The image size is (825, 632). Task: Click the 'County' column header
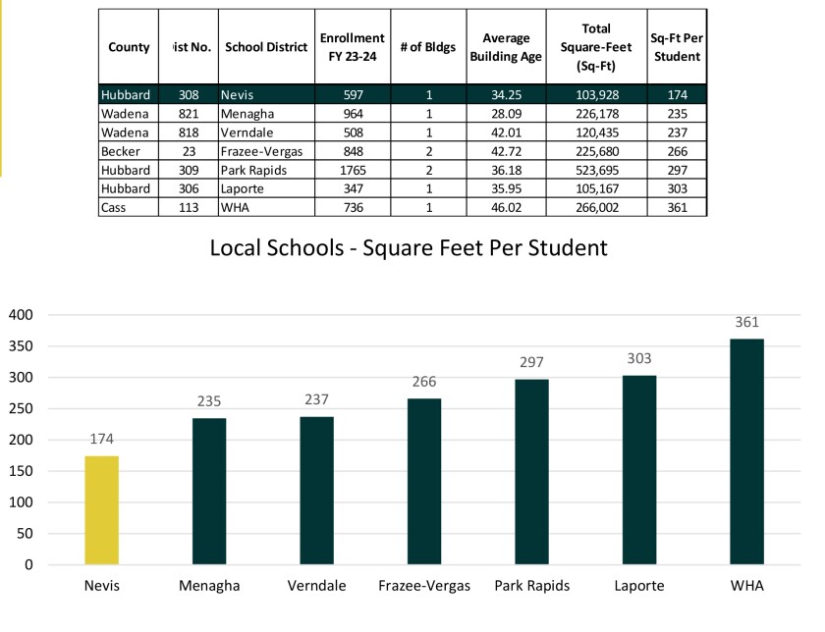coord(129,47)
